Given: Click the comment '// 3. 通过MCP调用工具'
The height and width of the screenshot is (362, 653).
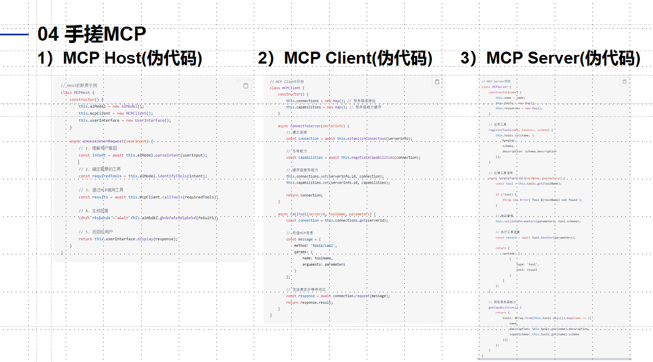Looking at the screenshot, I should [101, 190].
